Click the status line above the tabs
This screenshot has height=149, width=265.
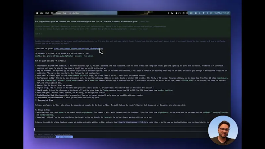click(x=53, y=134)
